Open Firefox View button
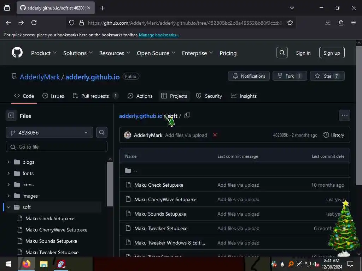Screen dimensions: 362x271 pyautogui.click(x=7, y=8)
